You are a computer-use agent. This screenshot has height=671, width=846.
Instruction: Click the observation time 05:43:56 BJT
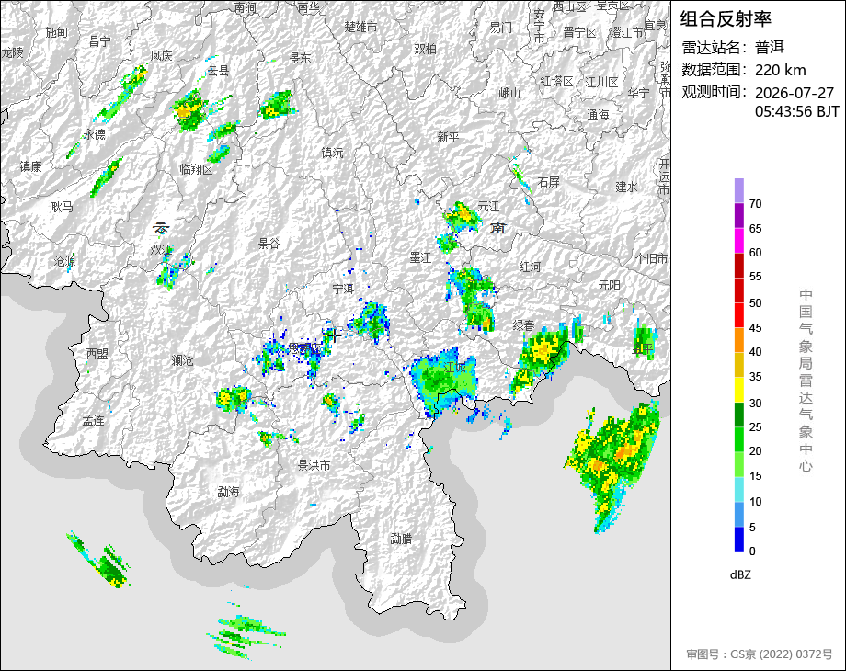click(797, 111)
